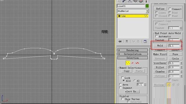
Task: Select Vertex sub-object level icon
Action: [128, 63]
